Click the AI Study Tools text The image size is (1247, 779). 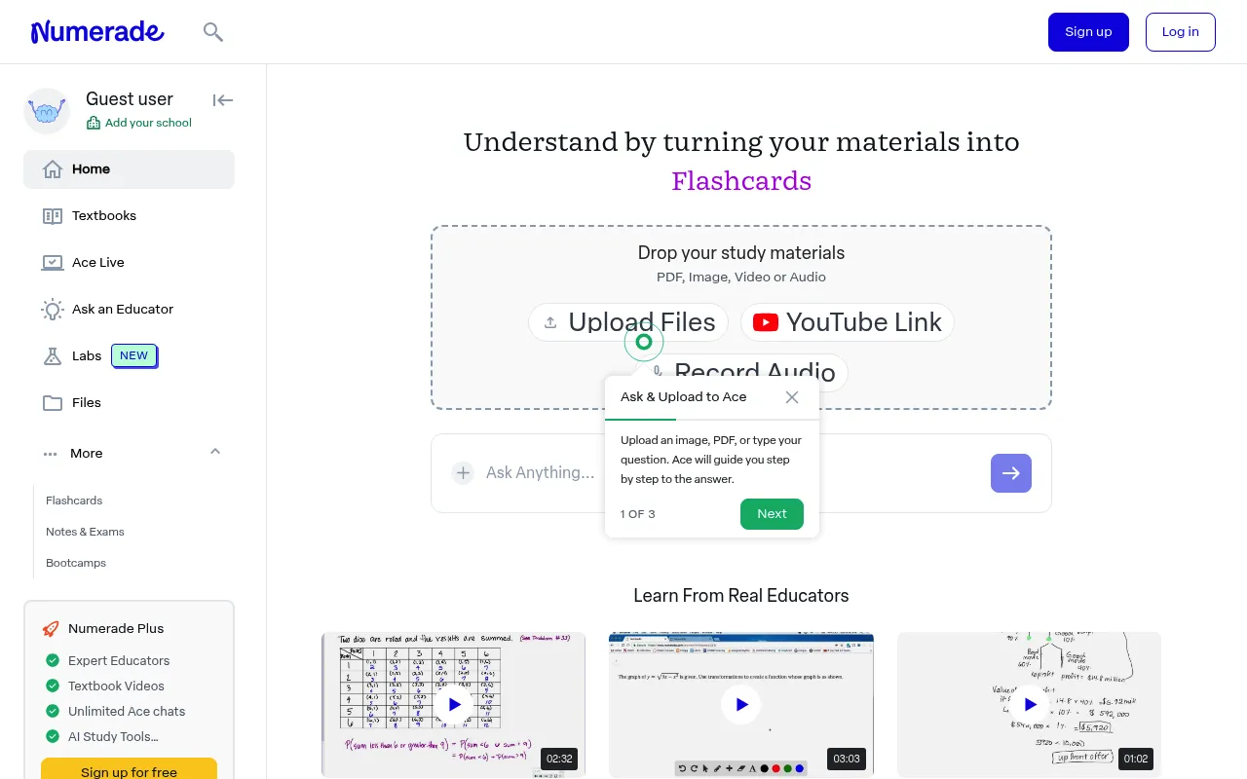113,737
